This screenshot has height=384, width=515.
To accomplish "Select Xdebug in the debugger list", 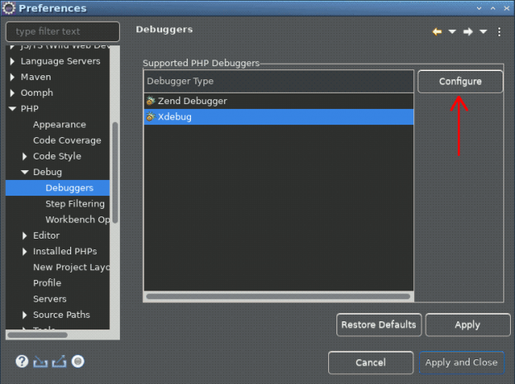I will click(279, 116).
